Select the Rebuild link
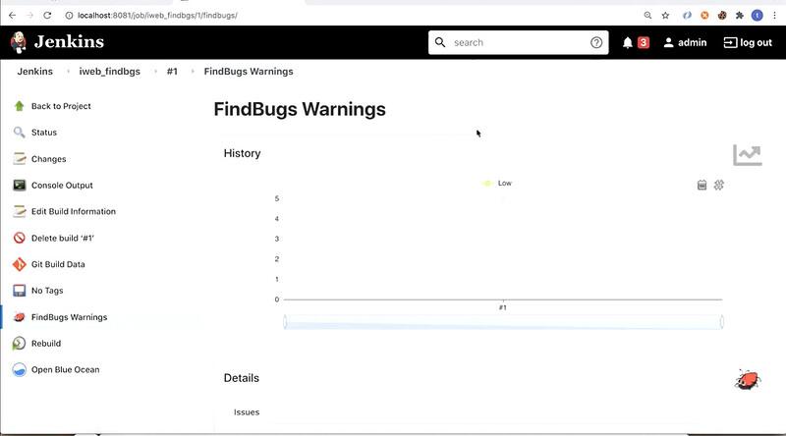Viewport: 786px width, 436px height. [x=46, y=344]
